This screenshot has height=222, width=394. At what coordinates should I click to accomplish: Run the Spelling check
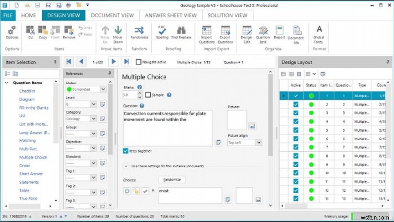pos(162,32)
